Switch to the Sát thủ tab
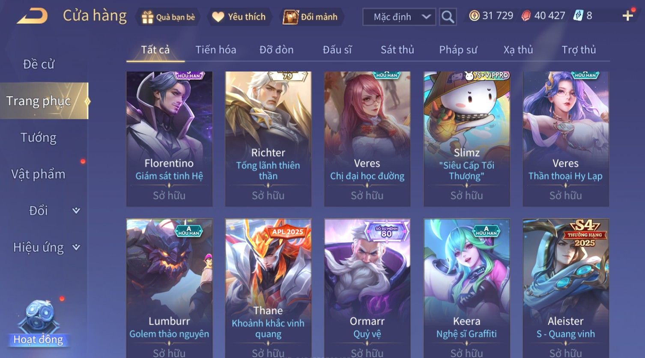This screenshot has width=645, height=358. tap(397, 50)
